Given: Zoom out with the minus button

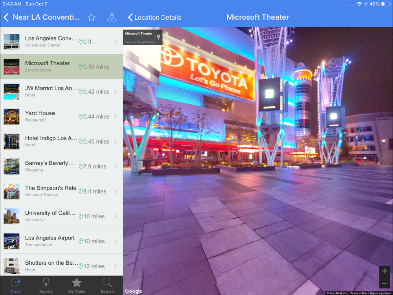Looking at the screenshot, I should click(384, 283).
